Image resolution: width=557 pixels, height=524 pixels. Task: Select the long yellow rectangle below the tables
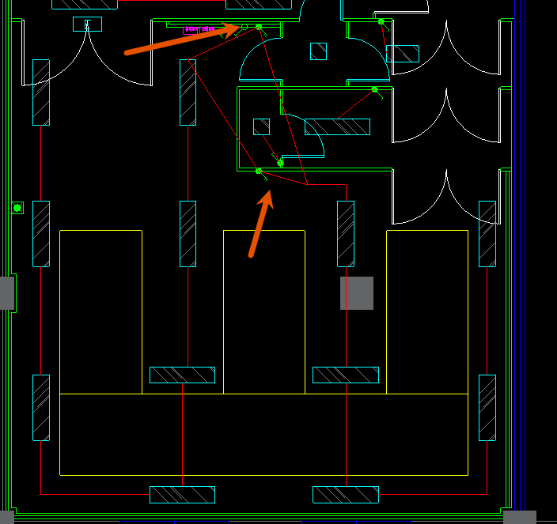[264, 435]
